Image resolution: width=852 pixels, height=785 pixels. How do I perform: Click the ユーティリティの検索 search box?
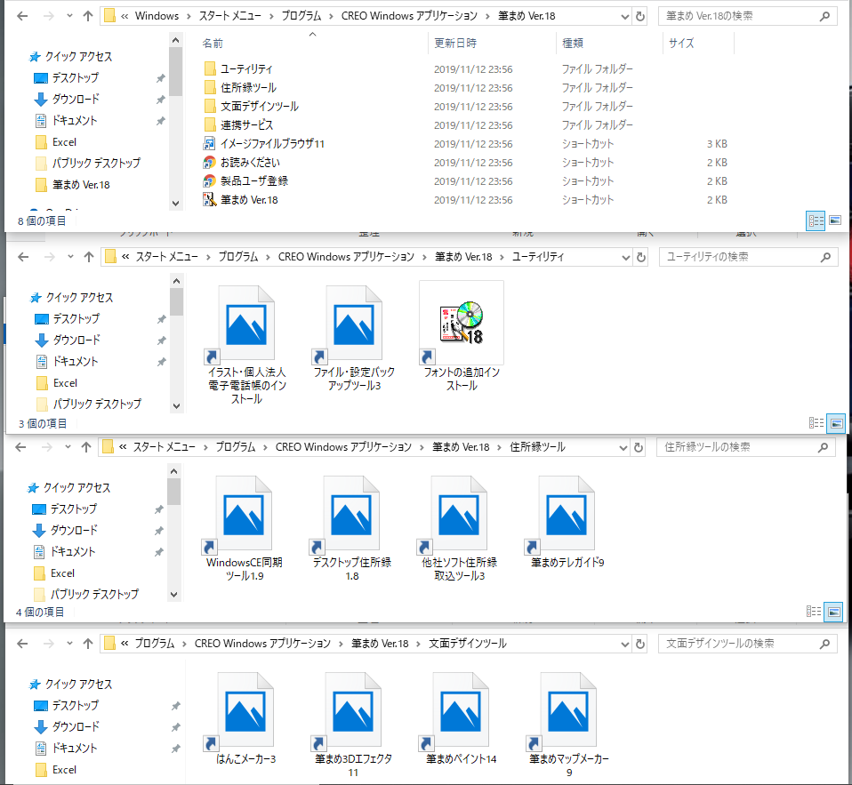(x=748, y=257)
